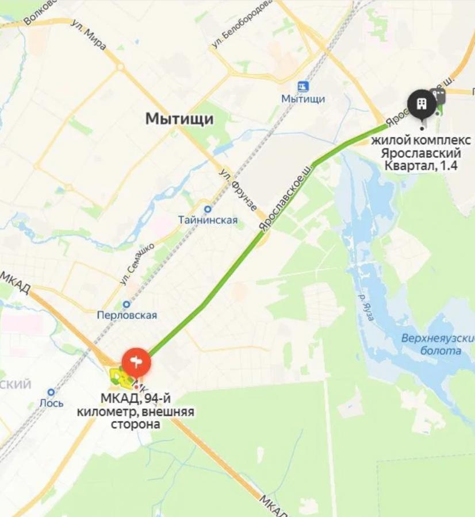Click the black residential complex building pin
Viewport: 475px width, 517px height.
(x=422, y=104)
